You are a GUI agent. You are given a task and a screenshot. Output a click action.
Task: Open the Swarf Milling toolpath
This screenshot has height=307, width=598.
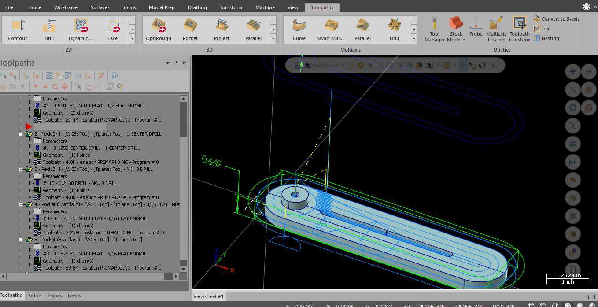tap(331, 30)
